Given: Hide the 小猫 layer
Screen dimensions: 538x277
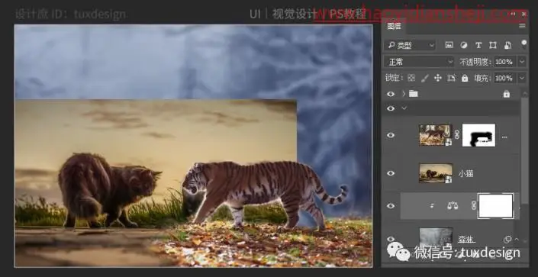Looking at the screenshot, I should (391, 173).
